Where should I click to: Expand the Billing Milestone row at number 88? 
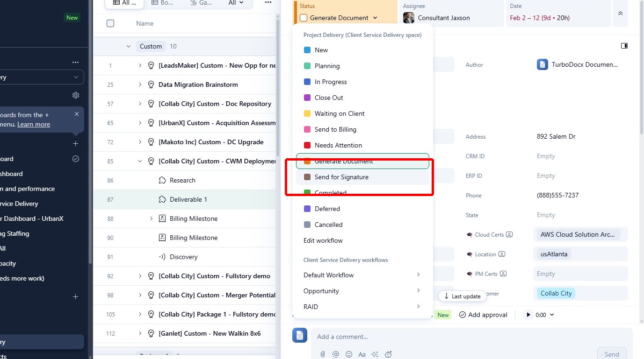(x=151, y=218)
